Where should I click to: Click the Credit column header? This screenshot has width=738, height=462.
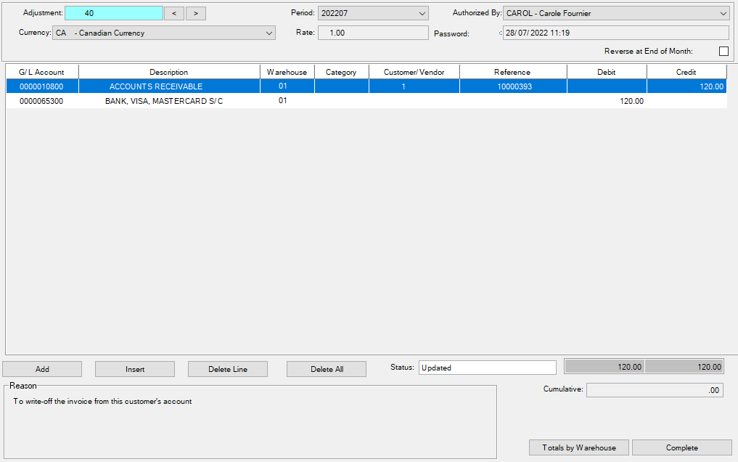686,72
